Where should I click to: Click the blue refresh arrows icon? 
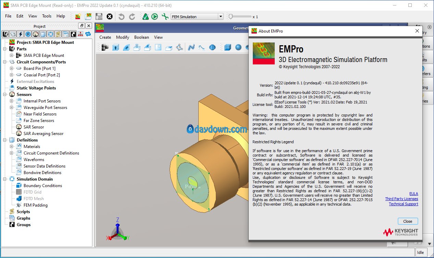[88, 34]
